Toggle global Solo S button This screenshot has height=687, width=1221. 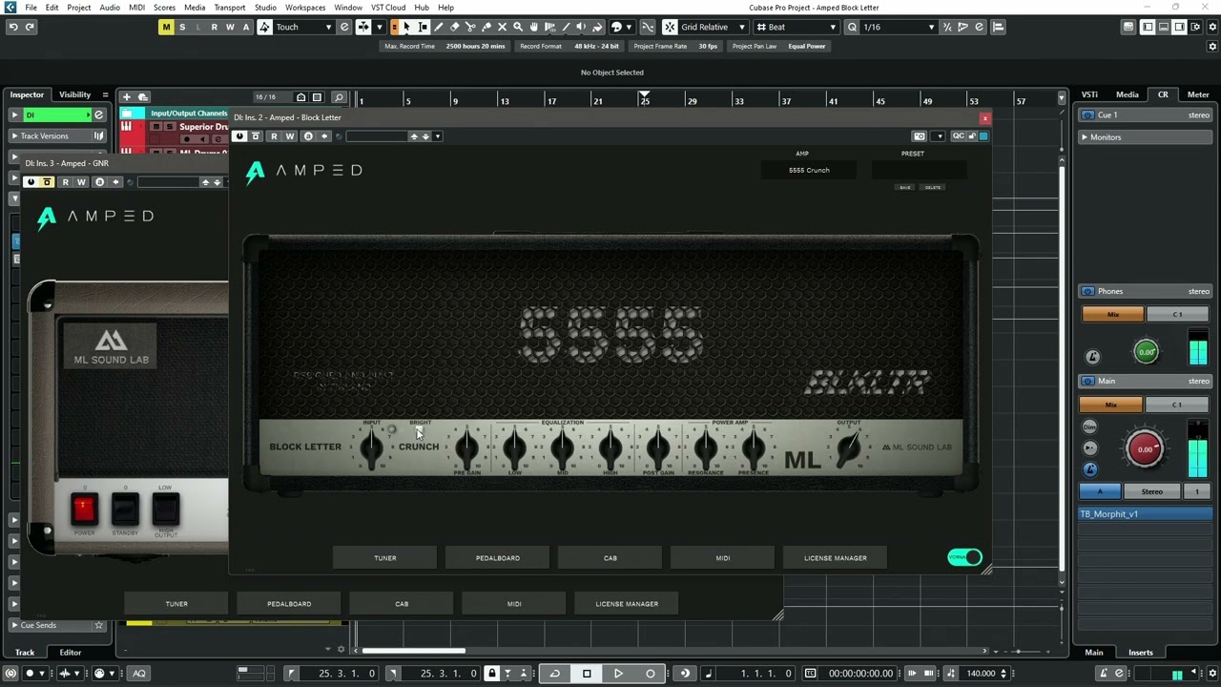pos(182,27)
